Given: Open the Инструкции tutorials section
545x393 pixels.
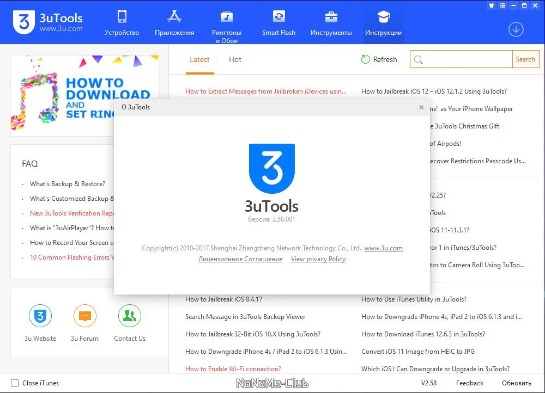Looking at the screenshot, I should point(383,23).
